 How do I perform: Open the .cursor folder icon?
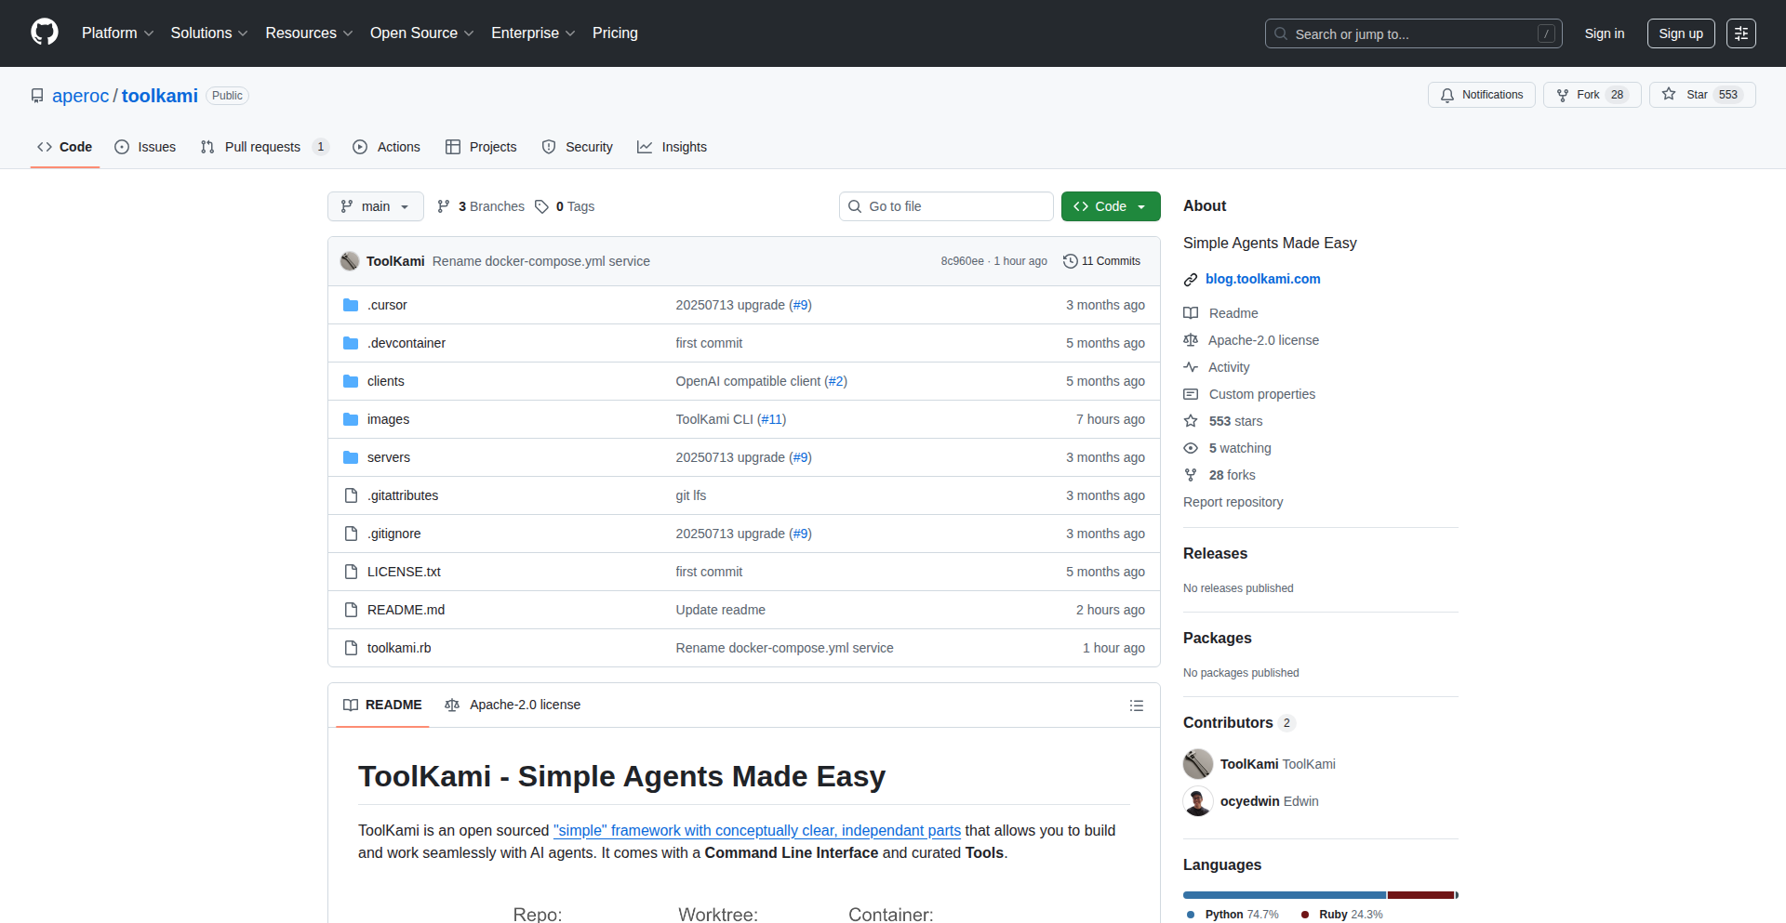point(351,305)
